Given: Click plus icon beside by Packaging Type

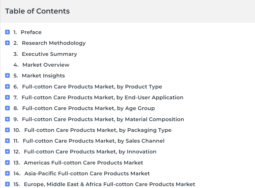Looking at the screenshot, I should click(x=7, y=130).
